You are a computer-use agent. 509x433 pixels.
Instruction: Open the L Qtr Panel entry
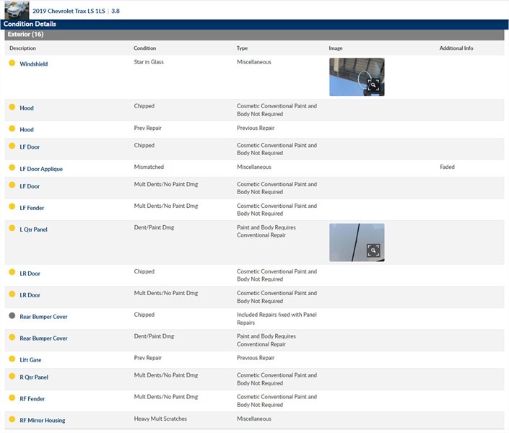coord(33,229)
